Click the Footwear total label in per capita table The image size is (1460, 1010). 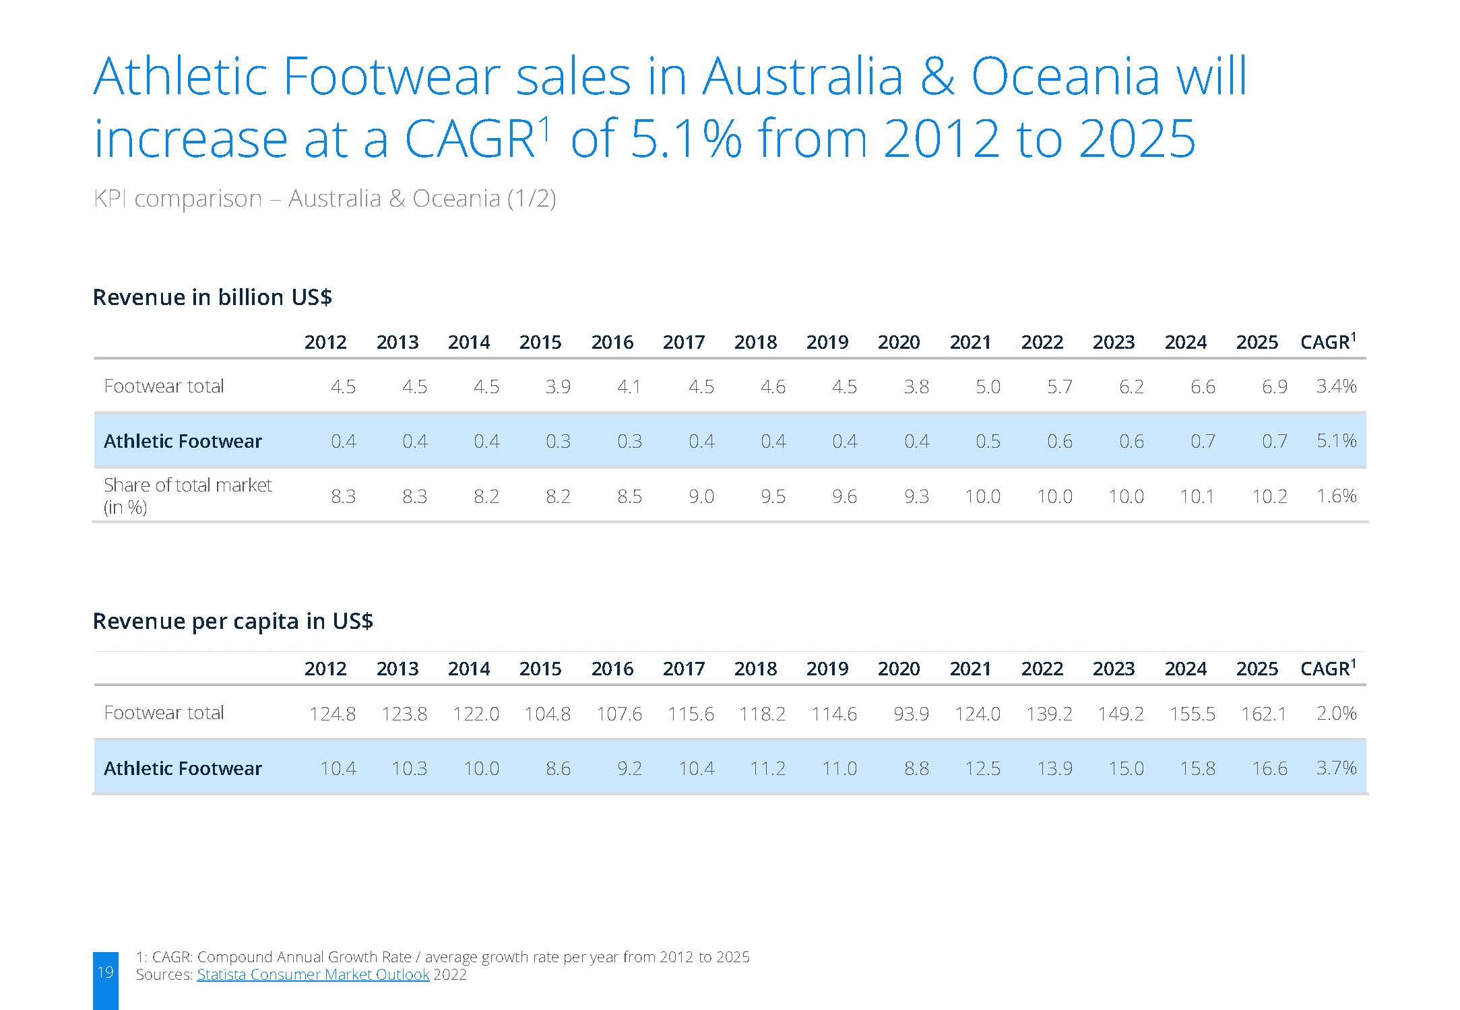(164, 713)
